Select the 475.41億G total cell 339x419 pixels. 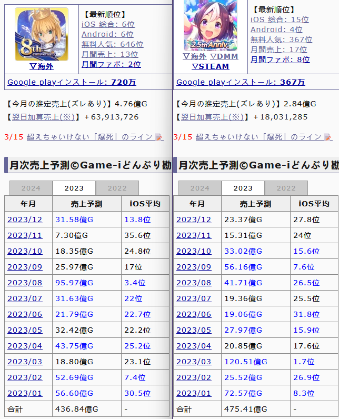tap(256, 409)
